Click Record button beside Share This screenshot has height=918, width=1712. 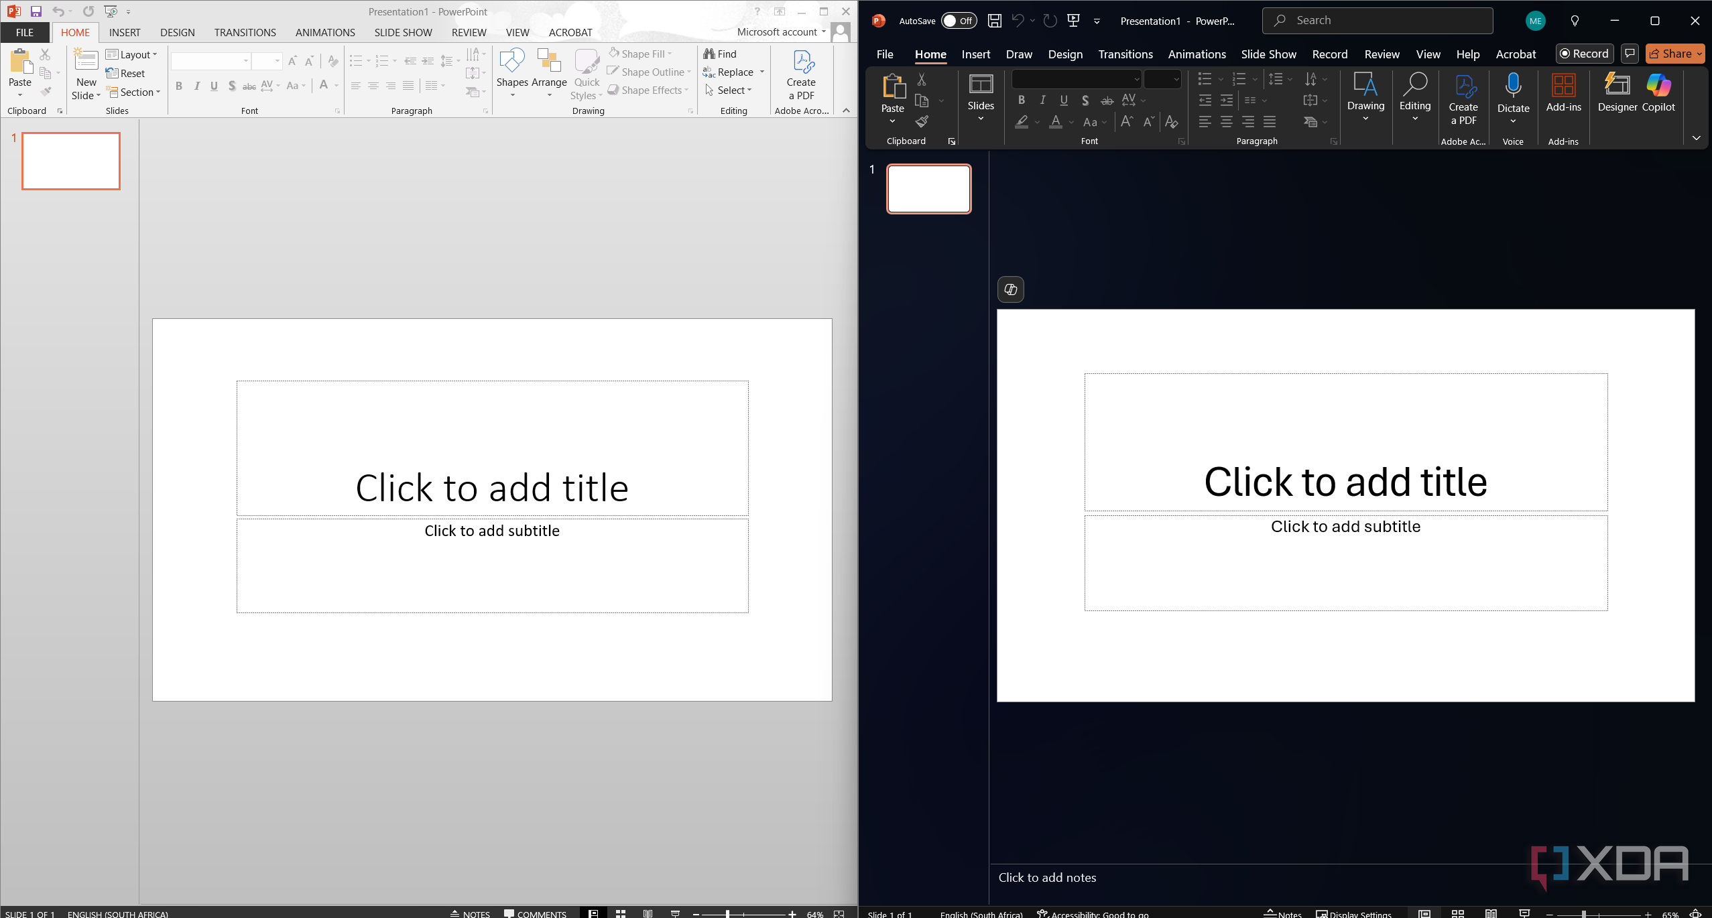coord(1585,54)
